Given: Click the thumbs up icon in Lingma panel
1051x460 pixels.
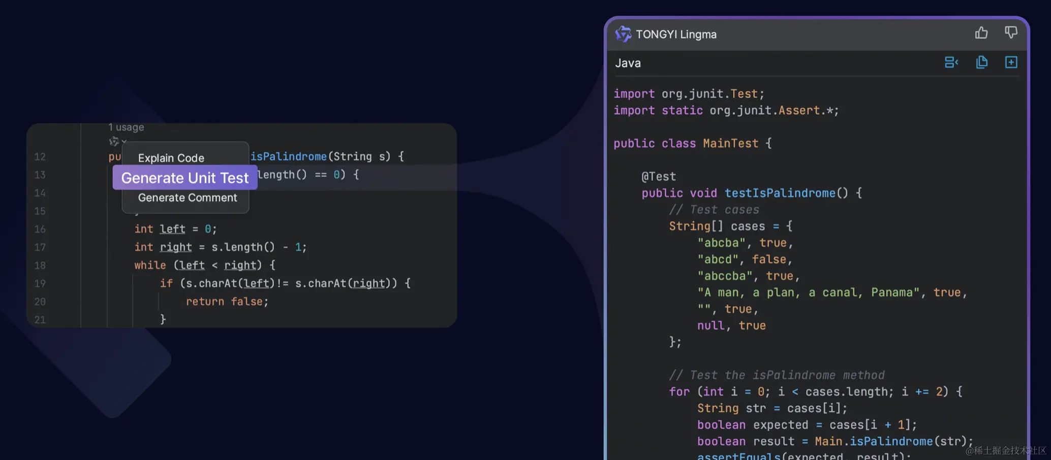Looking at the screenshot, I should [981, 33].
